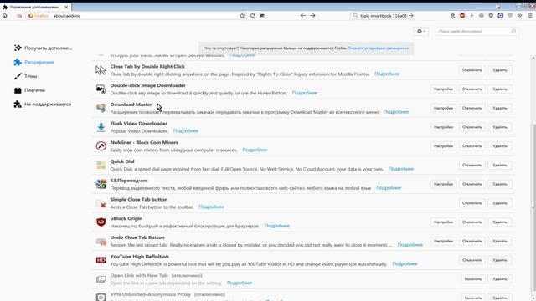Select the add-ons manager browser tab
This screenshot has width=536, height=301.
pyautogui.click(x=35, y=7)
